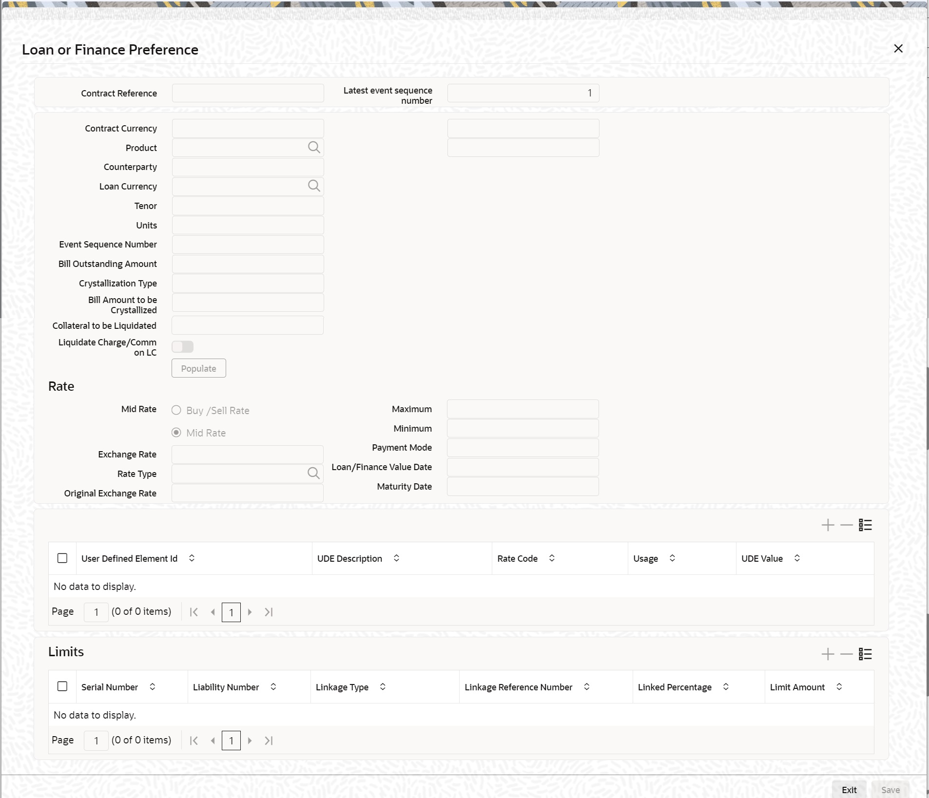
Task: Click into the Maturity Date field
Action: point(523,486)
